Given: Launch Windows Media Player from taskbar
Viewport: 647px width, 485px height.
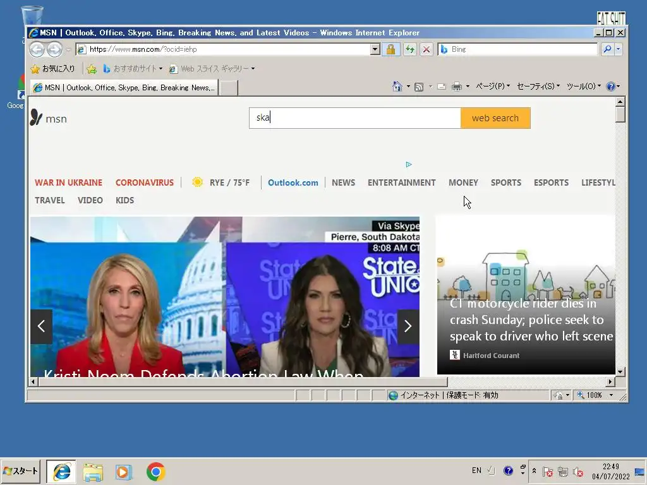Looking at the screenshot, I should [x=123, y=472].
